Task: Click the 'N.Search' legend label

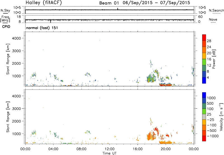Action: point(216,10)
